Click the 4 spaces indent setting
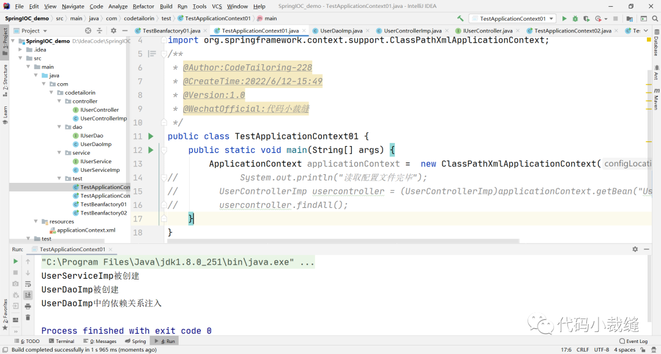661x354 pixels. [624, 350]
